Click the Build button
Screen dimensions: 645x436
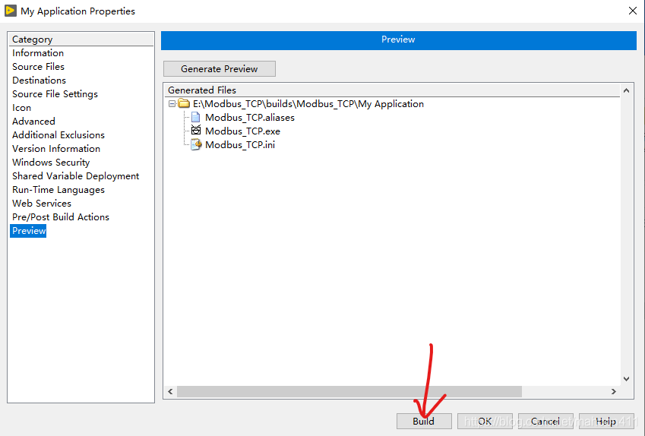(x=424, y=422)
